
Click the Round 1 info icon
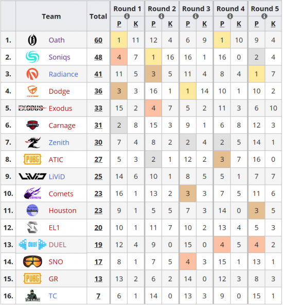tap(127, 16)
